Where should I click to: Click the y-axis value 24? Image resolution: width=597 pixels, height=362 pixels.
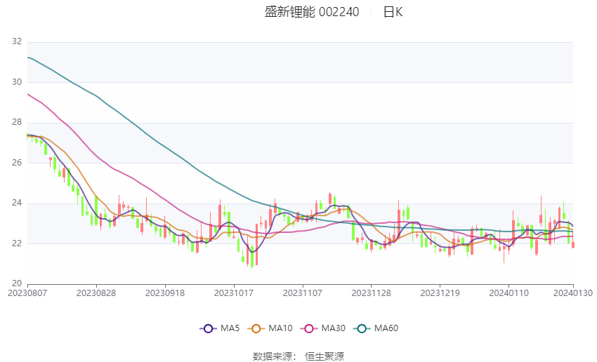tap(17, 203)
